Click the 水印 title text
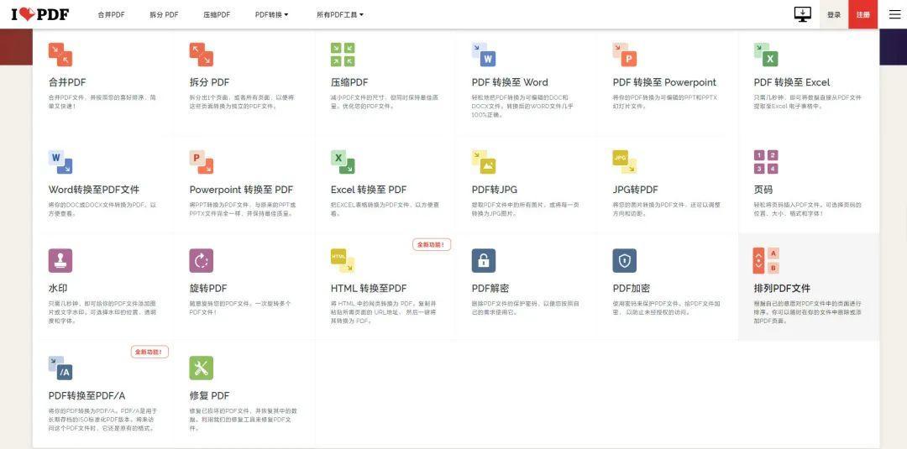This screenshot has width=907, height=449. 58,289
